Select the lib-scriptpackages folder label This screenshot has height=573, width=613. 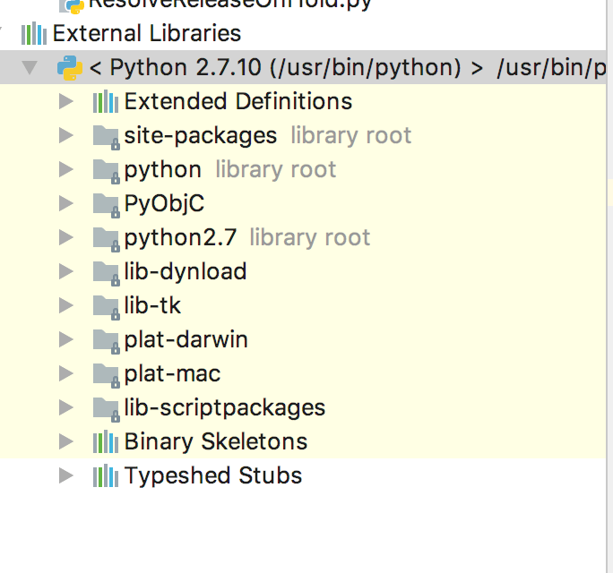point(224,408)
